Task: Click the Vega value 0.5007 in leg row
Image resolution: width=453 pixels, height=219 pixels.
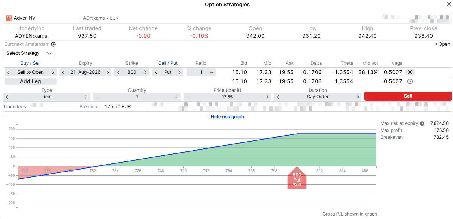Action: coord(393,72)
